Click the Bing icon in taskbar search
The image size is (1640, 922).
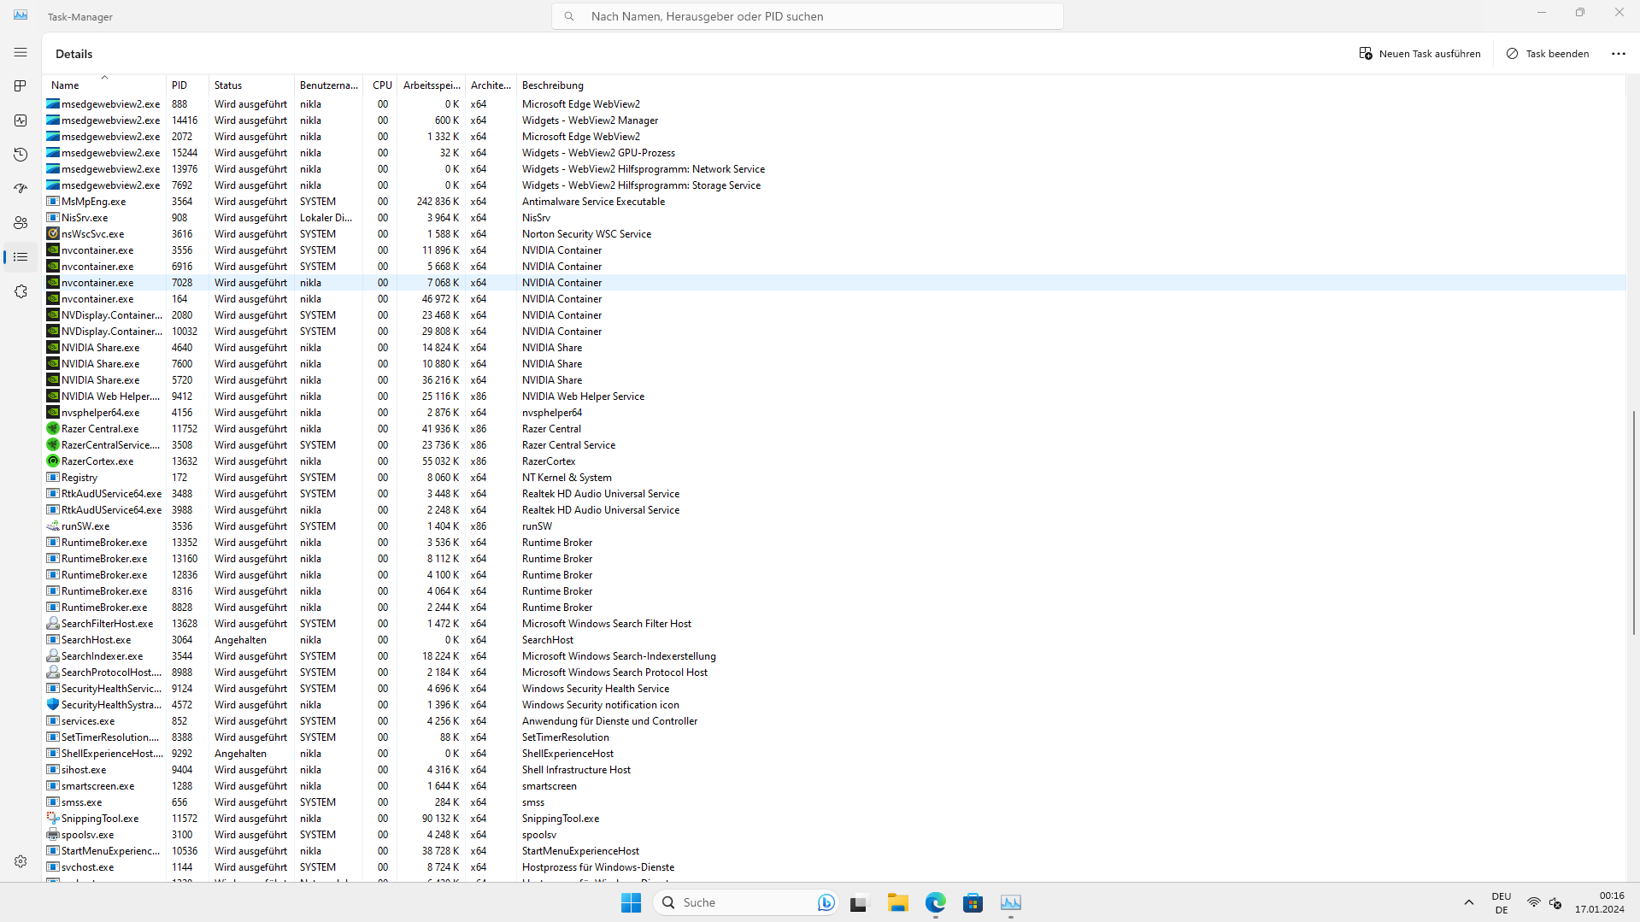826,902
